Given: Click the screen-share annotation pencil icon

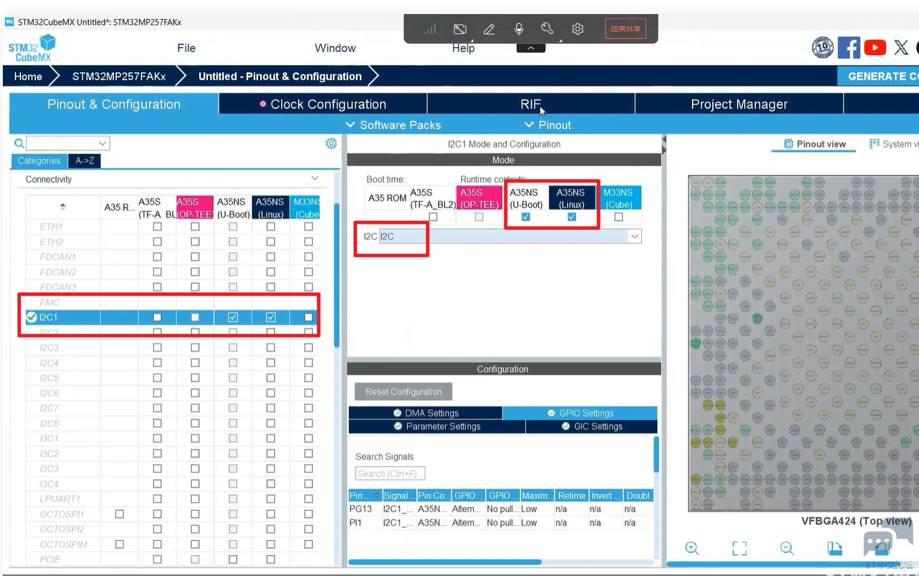Looking at the screenshot, I should (489, 29).
